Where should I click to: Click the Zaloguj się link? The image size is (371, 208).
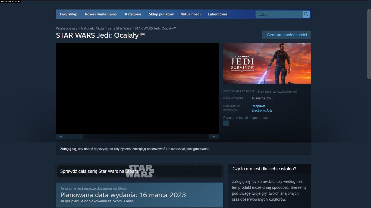coord(68,149)
